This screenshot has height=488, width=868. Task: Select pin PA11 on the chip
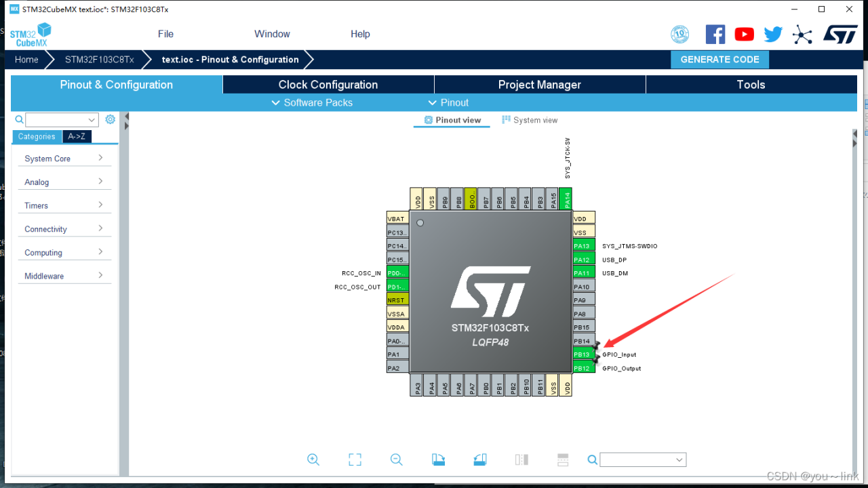[x=584, y=273]
